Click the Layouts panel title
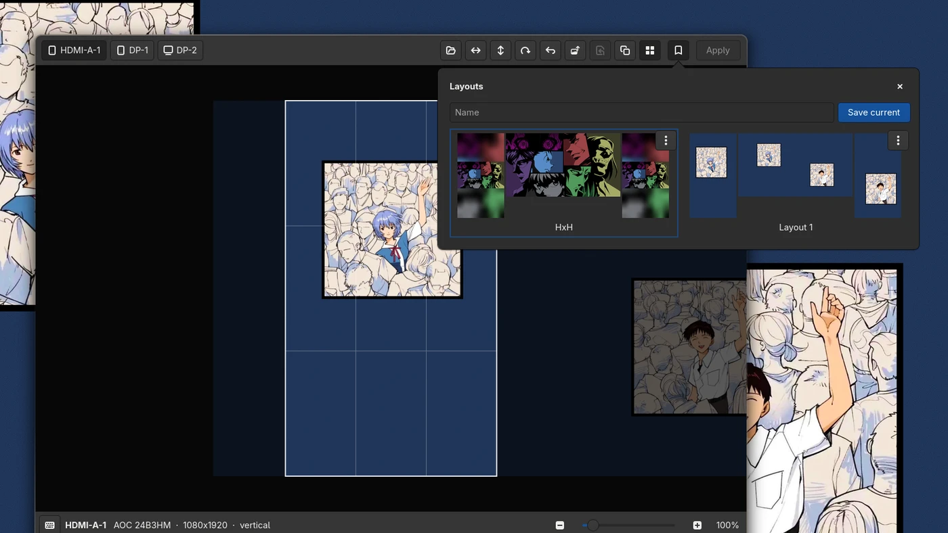This screenshot has width=948, height=533. point(466,87)
